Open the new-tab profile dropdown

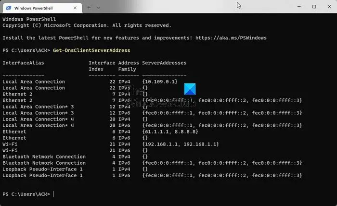[98, 8]
